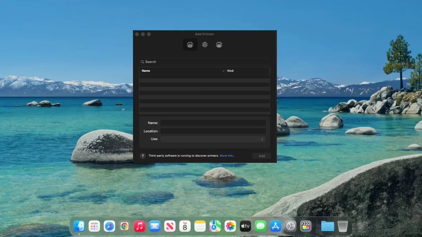Open the Mail app in the Dock

155,226
